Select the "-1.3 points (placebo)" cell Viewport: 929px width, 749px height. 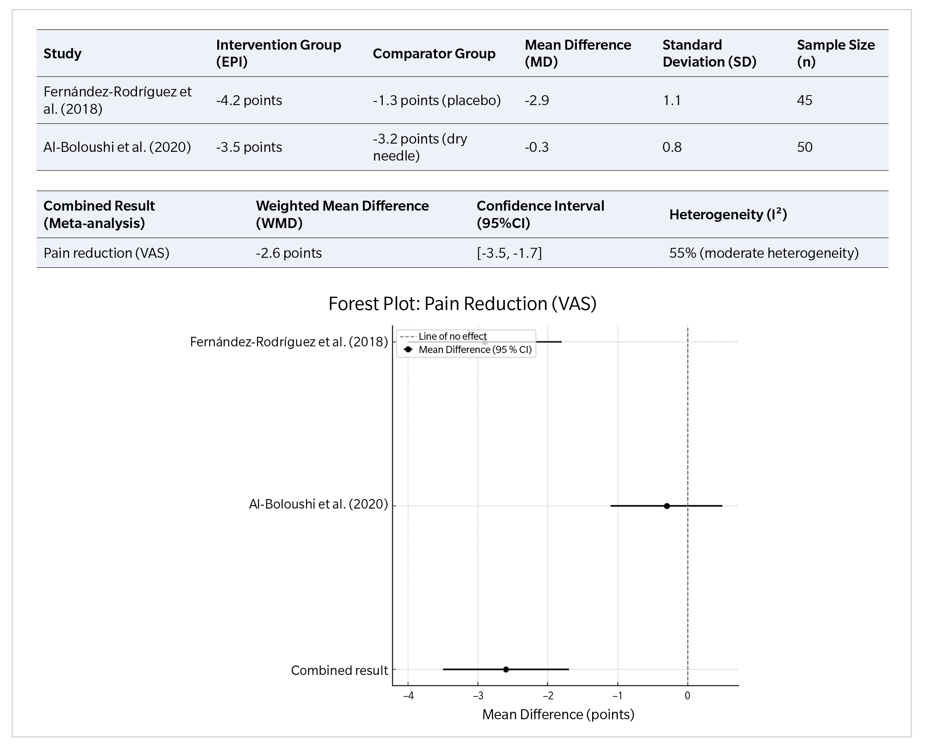pyautogui.click(x=437, y=101)
